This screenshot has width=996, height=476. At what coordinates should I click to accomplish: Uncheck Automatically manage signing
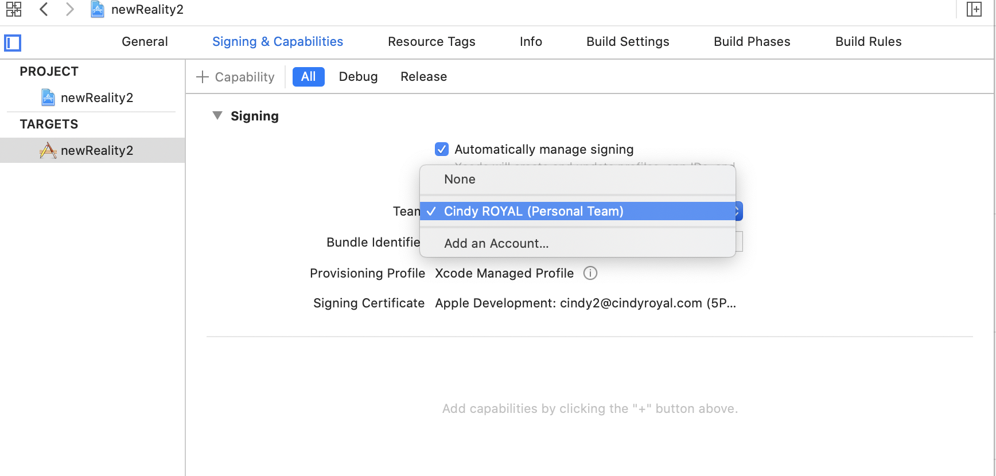[441, 149]
